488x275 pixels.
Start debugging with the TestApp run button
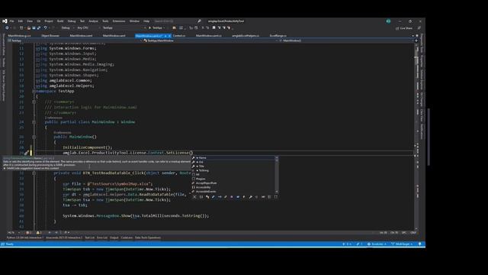pyautogui.click(x=156, y=27)
